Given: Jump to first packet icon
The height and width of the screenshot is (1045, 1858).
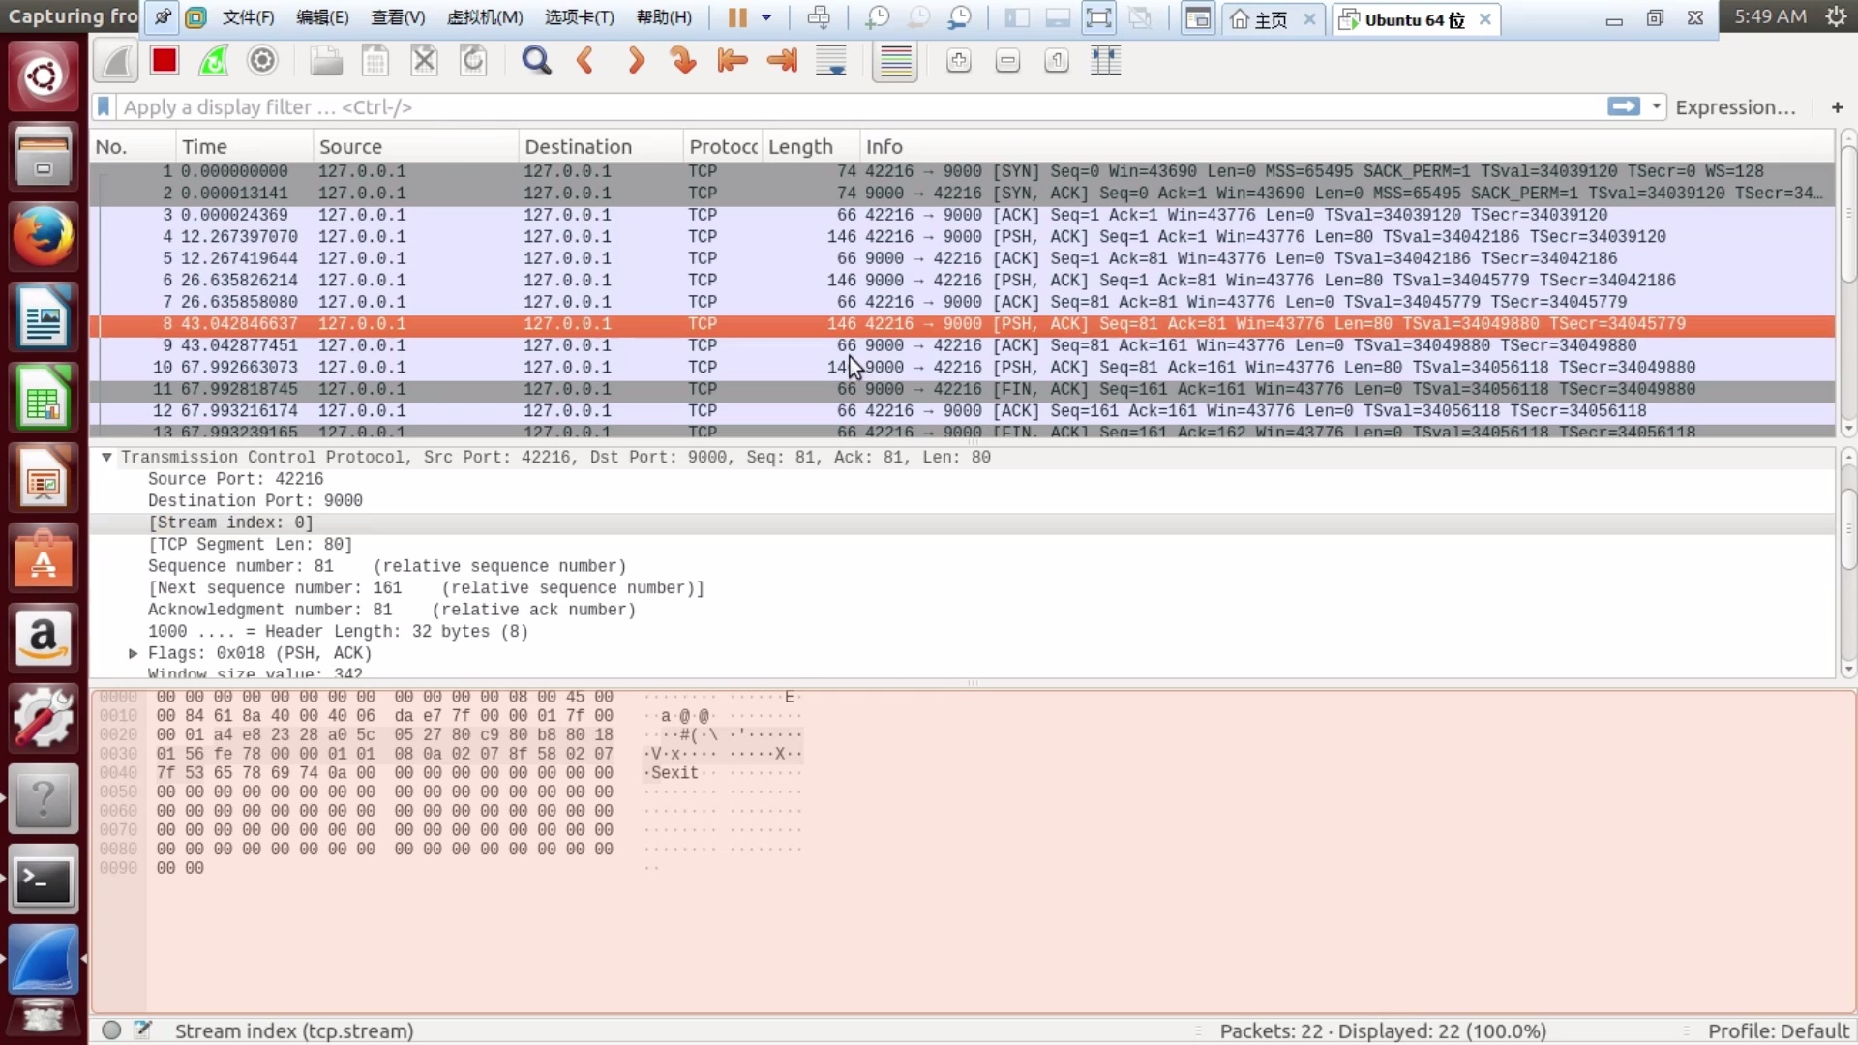Looking at the screenshot, I should (733, 61).
